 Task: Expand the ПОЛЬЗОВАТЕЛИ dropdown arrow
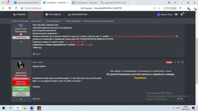(x=90, y=14)
